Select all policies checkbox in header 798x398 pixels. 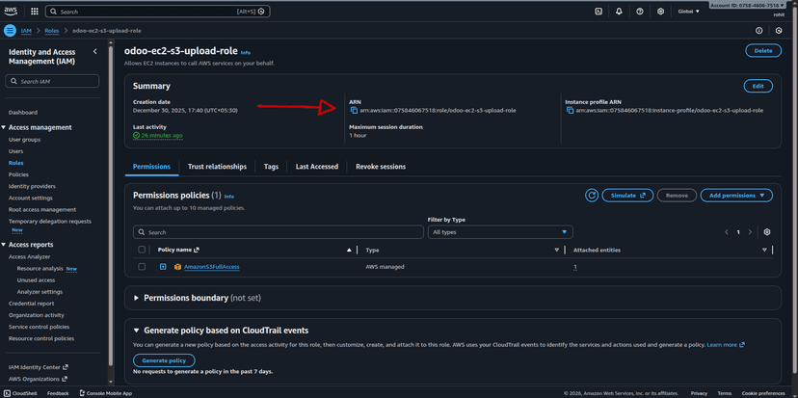point(142,250)
